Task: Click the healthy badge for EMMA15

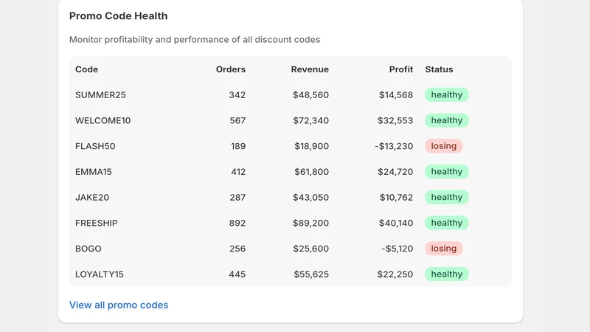Action: (x=447, y=172)
